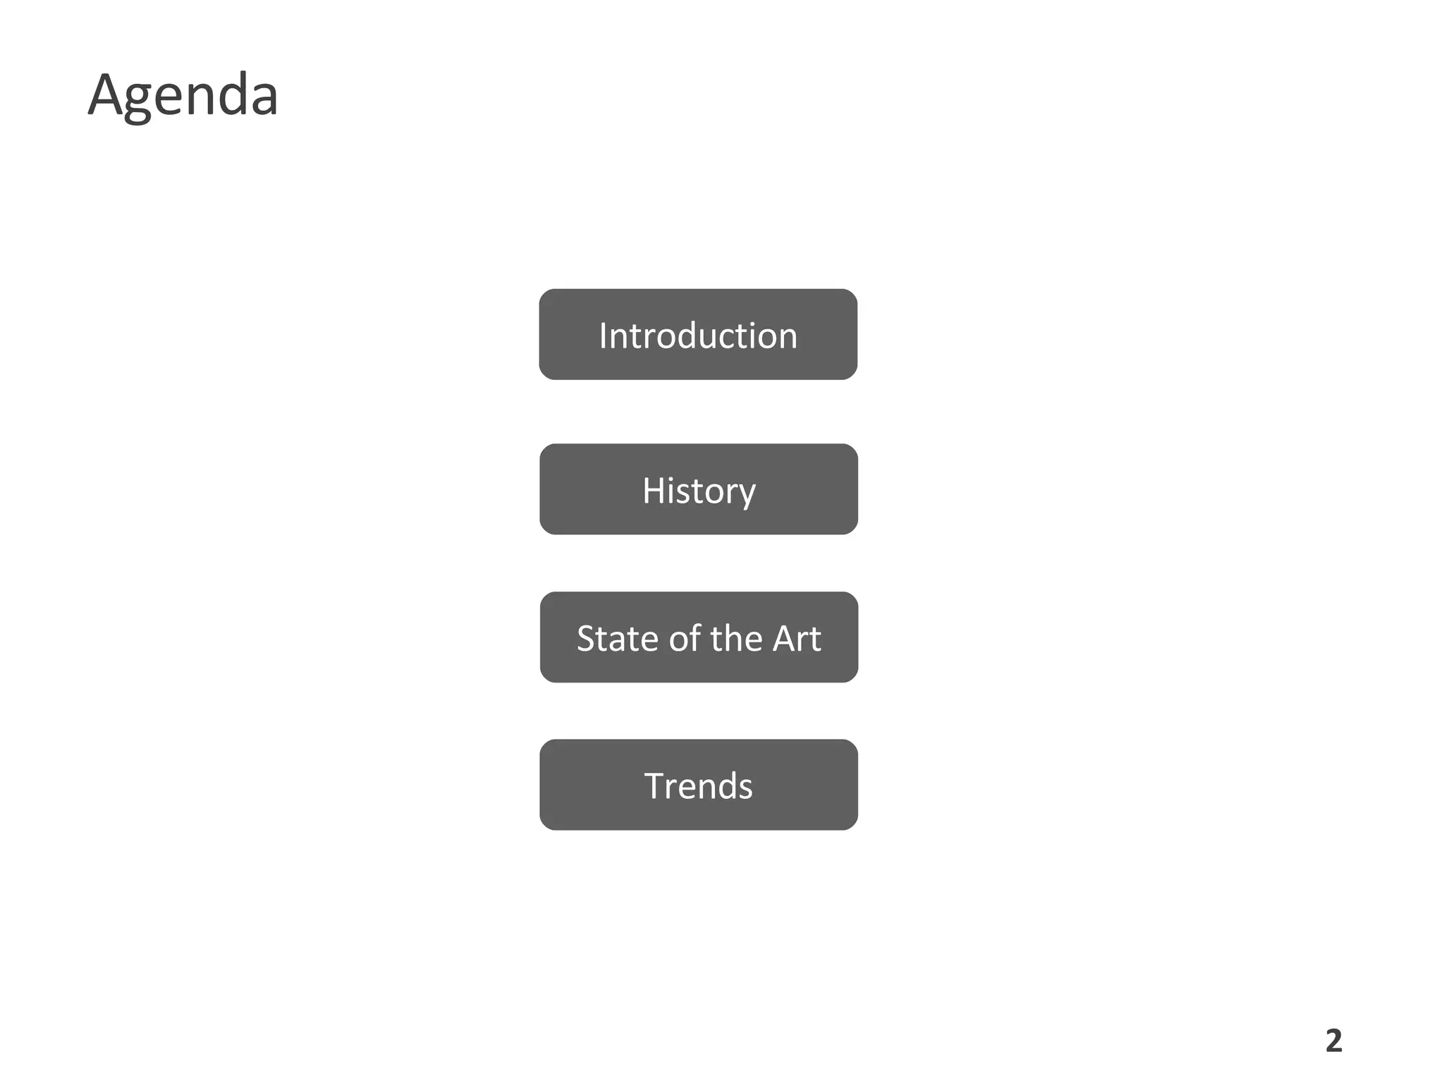Click the final "n" in Introduction

point(788,337)
